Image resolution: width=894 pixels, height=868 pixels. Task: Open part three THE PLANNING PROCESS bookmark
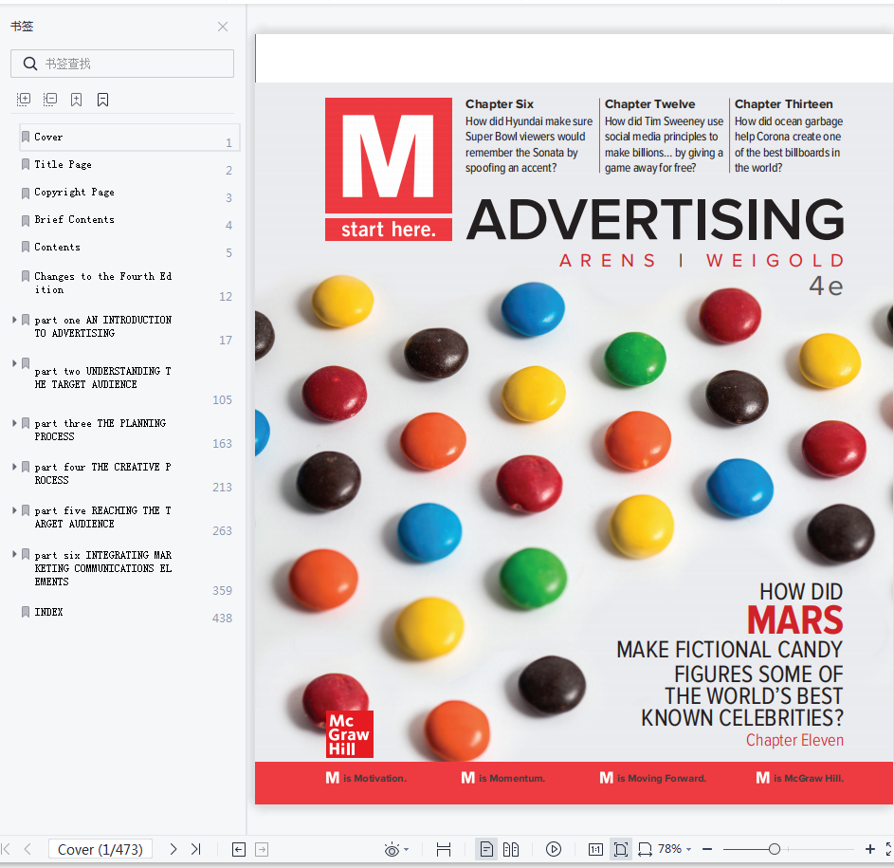click(x=100, y=430)
